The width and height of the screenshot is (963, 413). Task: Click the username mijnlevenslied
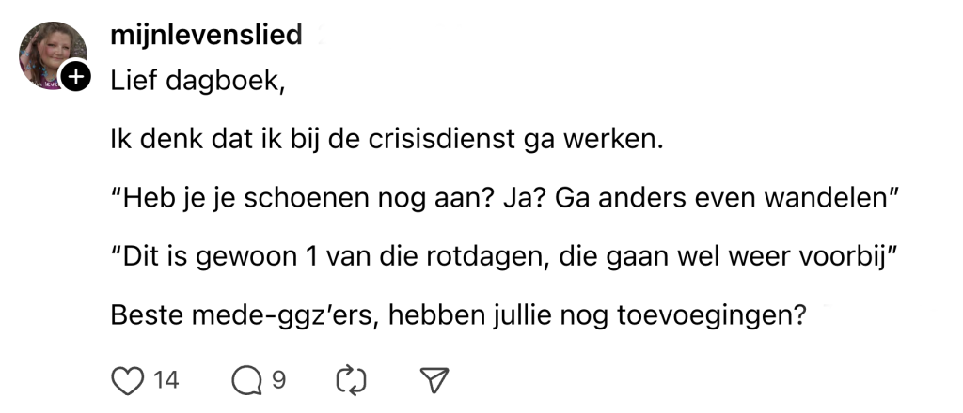[206, 36]
